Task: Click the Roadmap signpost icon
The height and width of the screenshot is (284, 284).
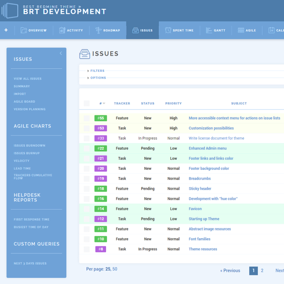Action: [98, 30]
